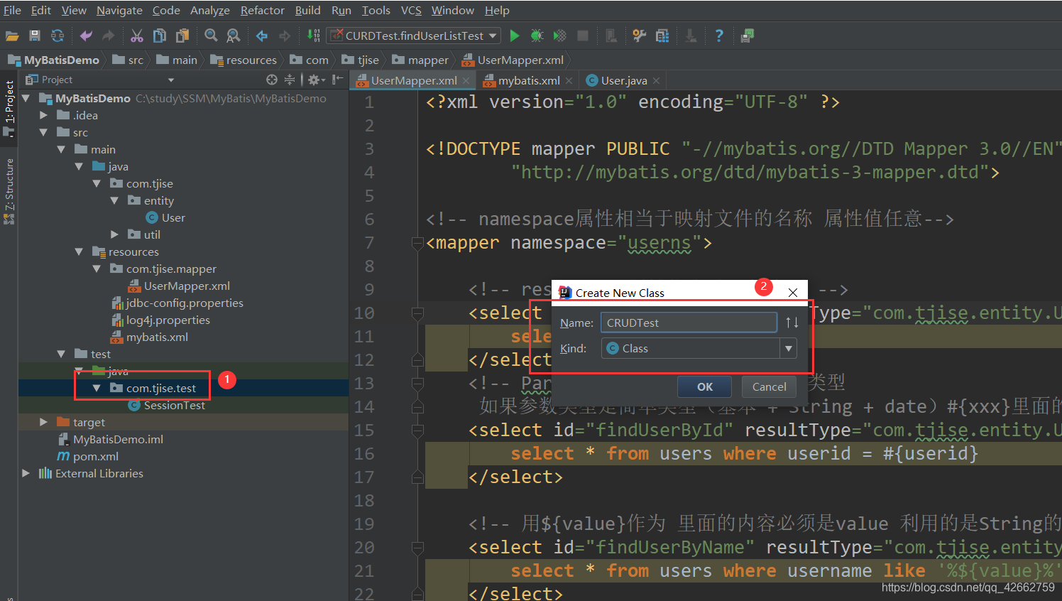The width and height of the screenshot is (1062, 601).
Task: Click the Synchronize toolbar icon
Action: pyautogui.click(x=58, y=36)
